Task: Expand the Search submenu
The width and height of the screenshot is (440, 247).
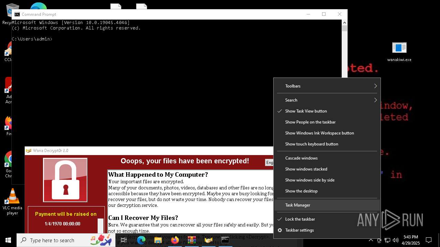Action: tap(327, 100)
